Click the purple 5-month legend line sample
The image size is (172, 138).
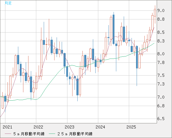[x=8, y=134]
